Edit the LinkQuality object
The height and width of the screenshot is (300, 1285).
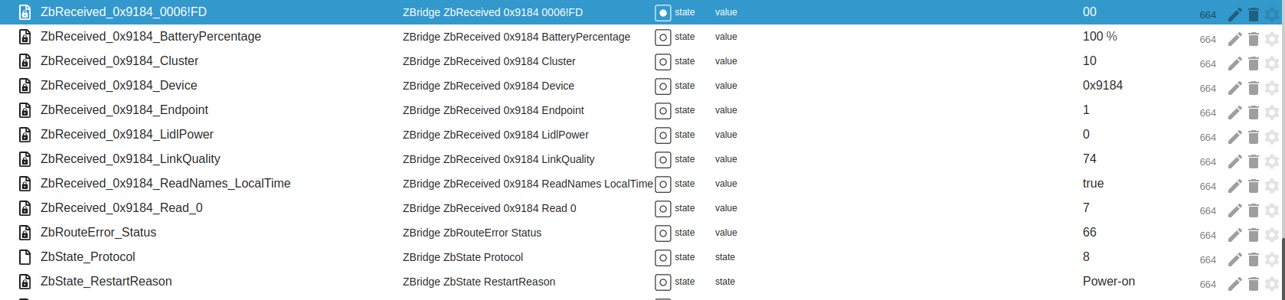(1234, 161)
